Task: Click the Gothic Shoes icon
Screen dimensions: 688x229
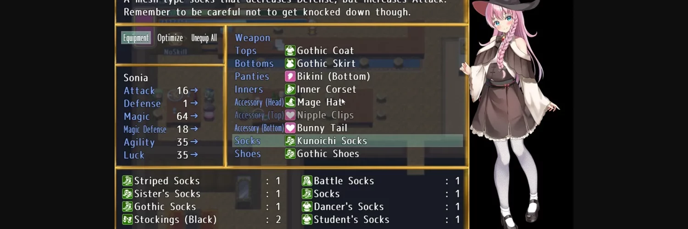Action: point(290,153)
